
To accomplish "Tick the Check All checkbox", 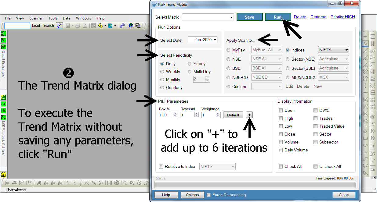I will pyautogui.click(x=281, y=166).
